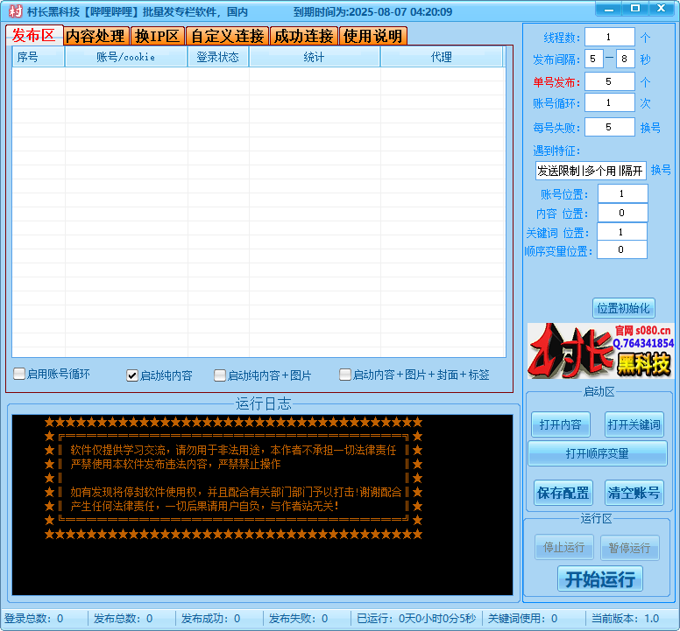Image resolution: width=680 pixels, height=631 pixels.
Task: Enable 启动内容+图片+封面+标签 checkbox
Action: click(x=345, y=375)
